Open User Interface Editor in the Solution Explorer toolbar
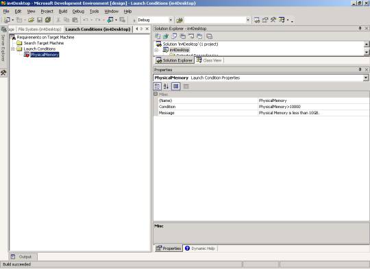Screen dimensions: 370x269 coord(183,36)
